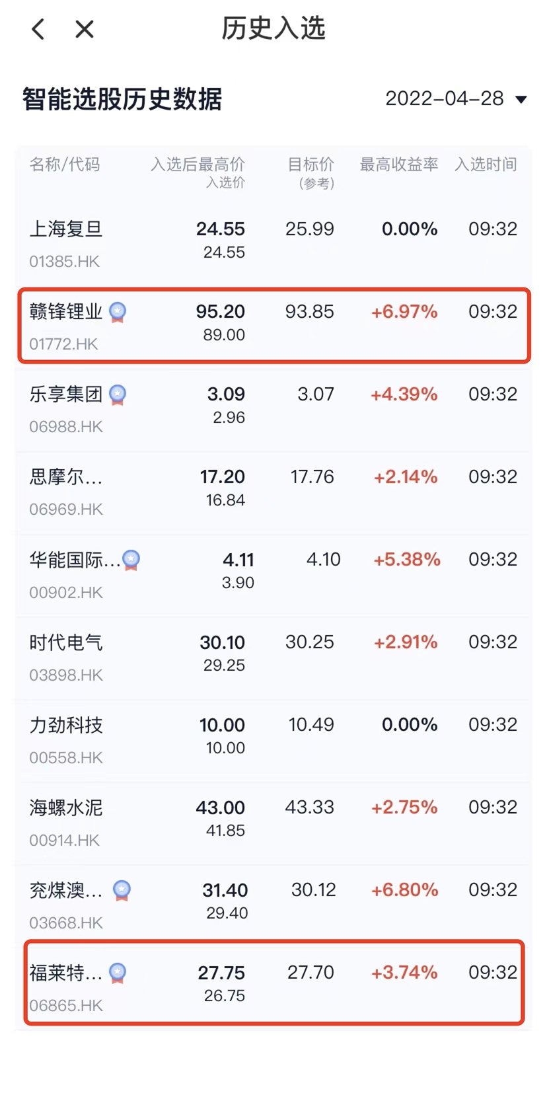547x1093 pixels.
Task: Click the medal badge beside 华能国际
Action: 131,560
